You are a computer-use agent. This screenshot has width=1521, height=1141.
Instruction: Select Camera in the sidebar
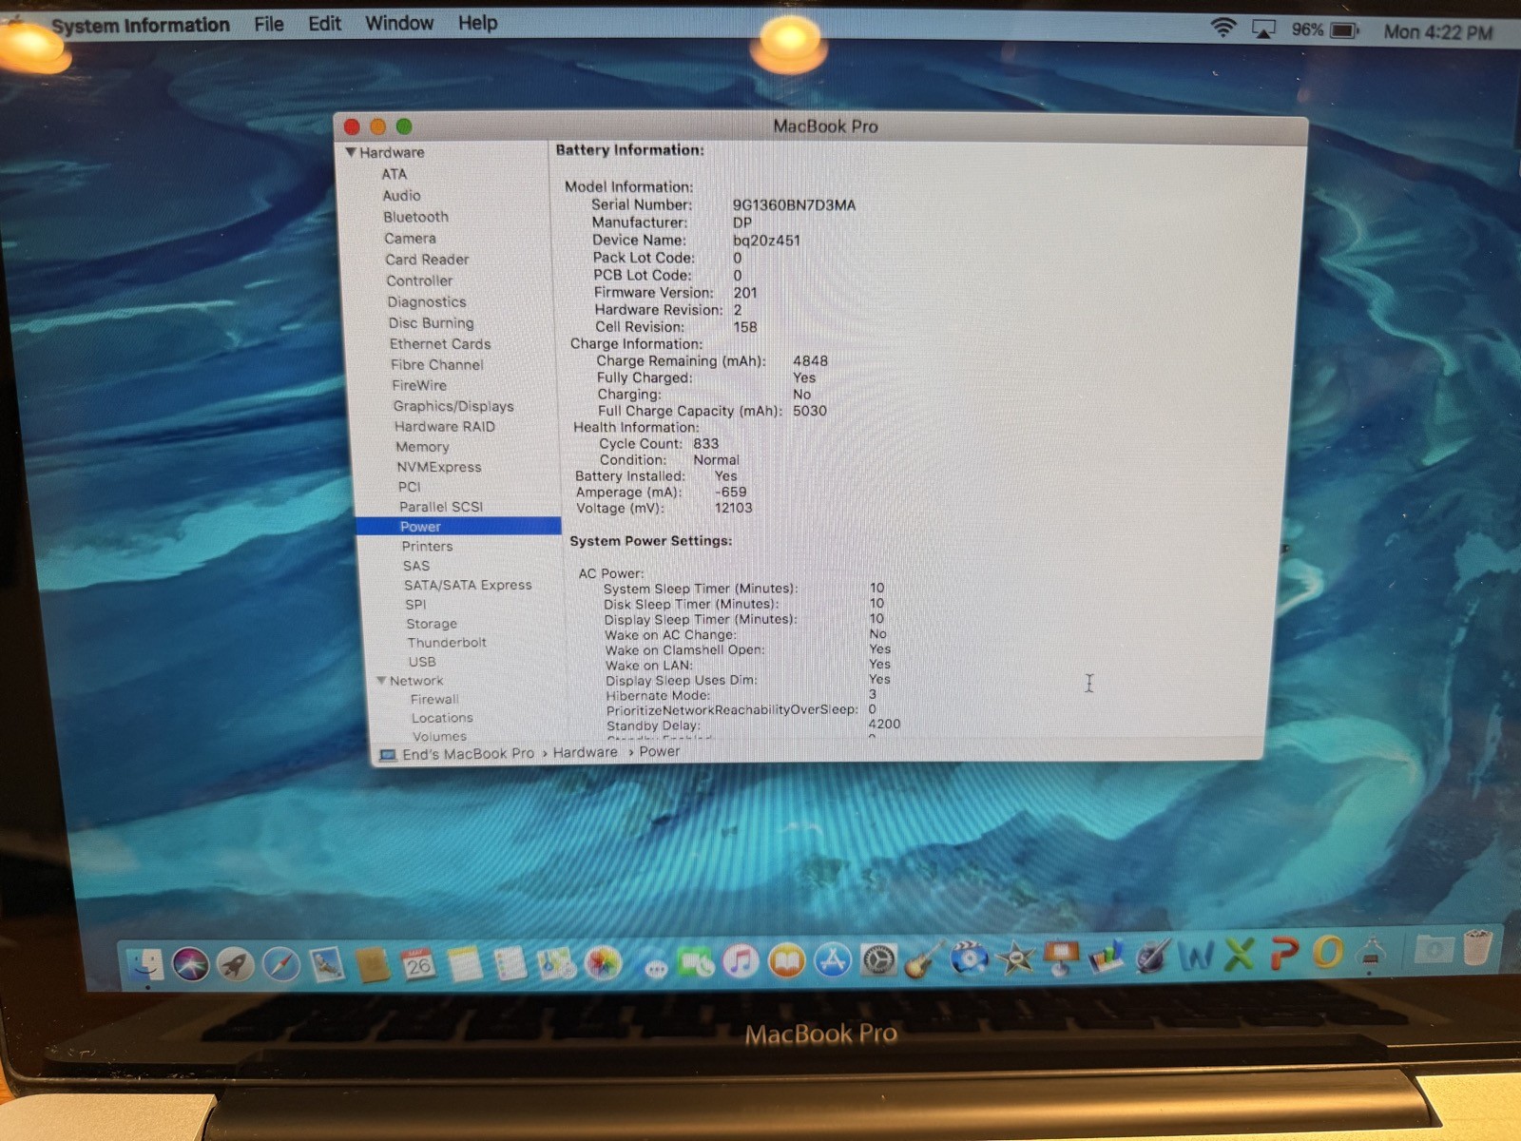410,239
